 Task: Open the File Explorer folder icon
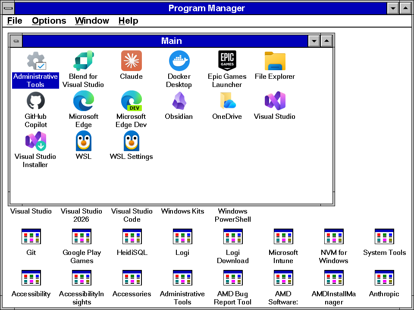point(275,61)
